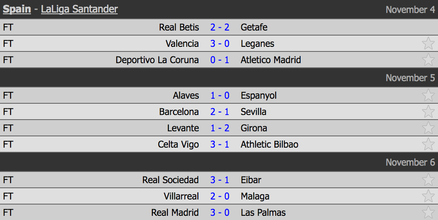Toggle favorite star for Villarreal vs Malaga
The image size is (438, 220).
point(428,197)
